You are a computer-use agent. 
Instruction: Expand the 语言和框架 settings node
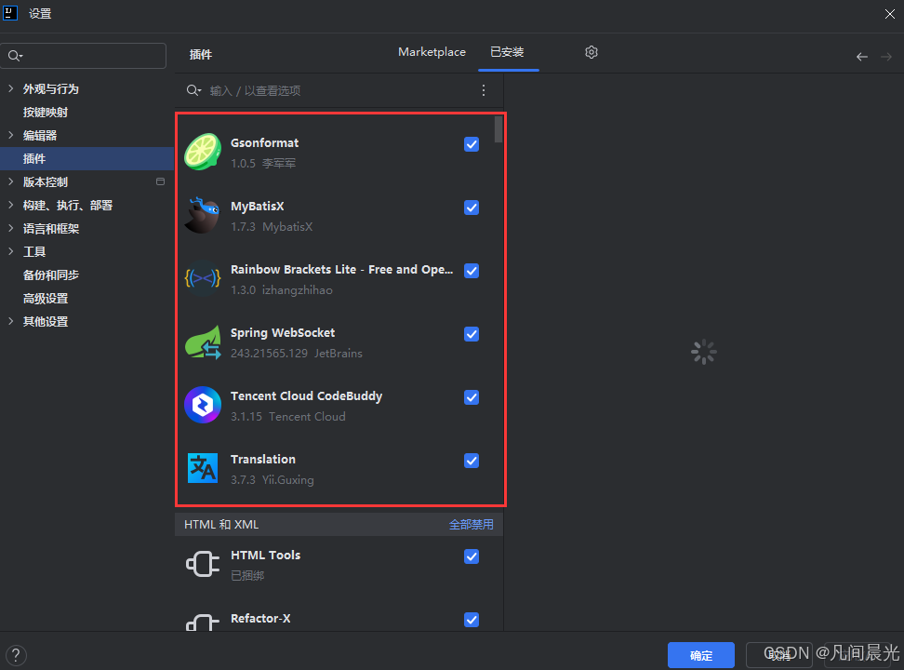click(x=10, y=228)
